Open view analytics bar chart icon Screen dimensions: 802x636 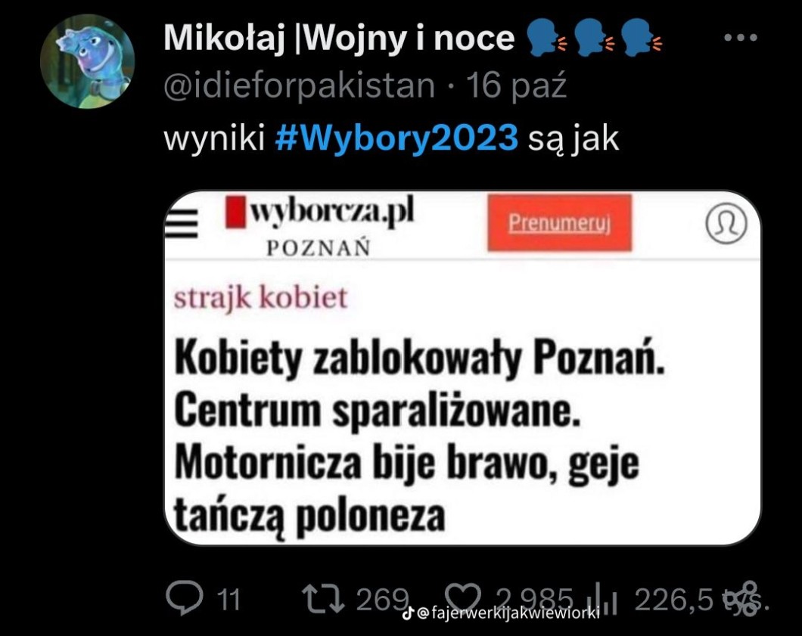pos(605,599)
